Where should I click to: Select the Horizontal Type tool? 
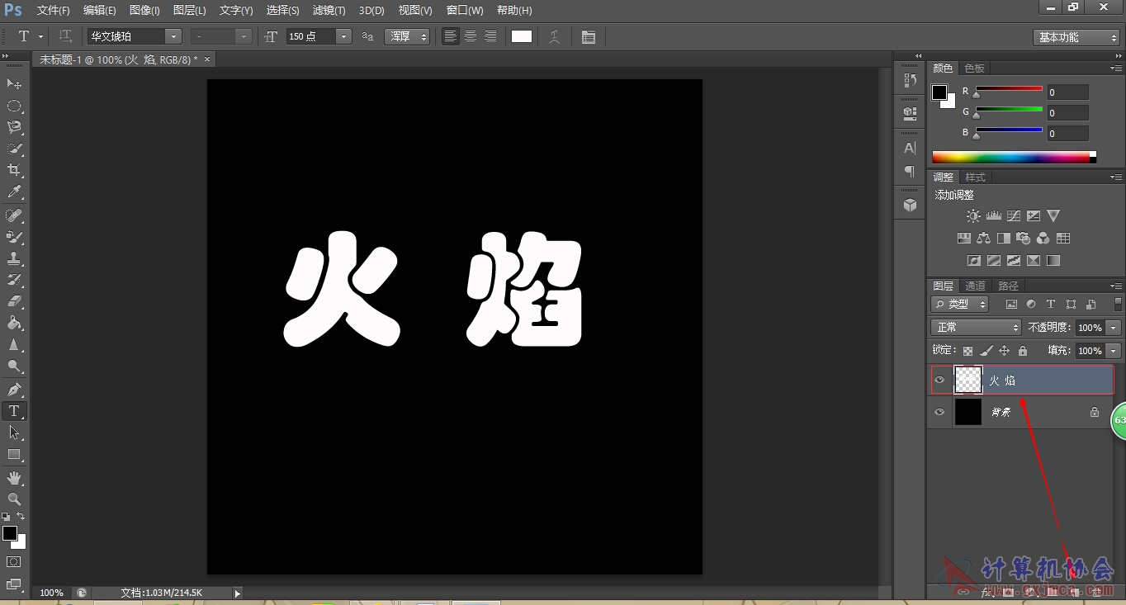click(14, 411)
